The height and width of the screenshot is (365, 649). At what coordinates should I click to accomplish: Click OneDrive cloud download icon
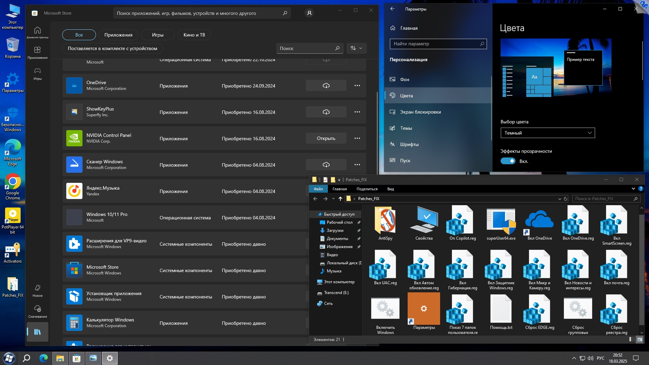pos(326,86)
